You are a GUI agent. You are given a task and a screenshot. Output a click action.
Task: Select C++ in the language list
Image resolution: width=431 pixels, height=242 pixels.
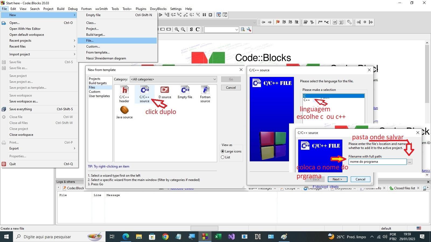coord(333,100)
